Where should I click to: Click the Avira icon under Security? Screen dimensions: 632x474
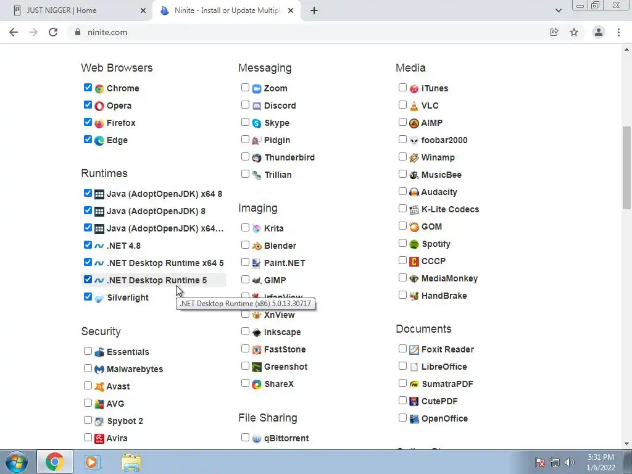pos(99,438)
